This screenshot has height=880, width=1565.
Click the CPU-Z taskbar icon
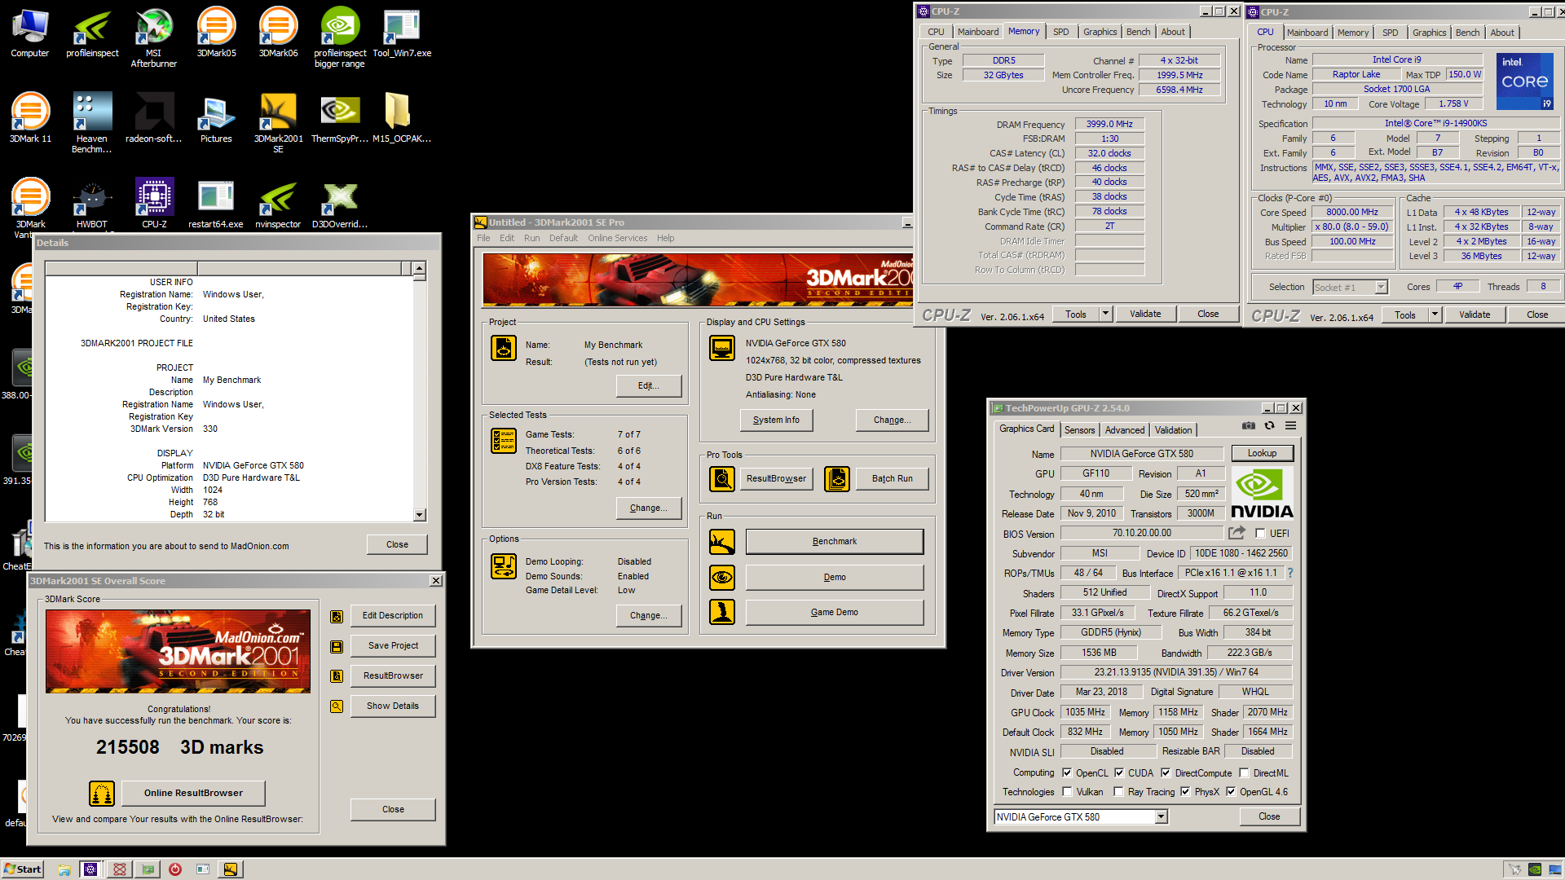[90, 869]
